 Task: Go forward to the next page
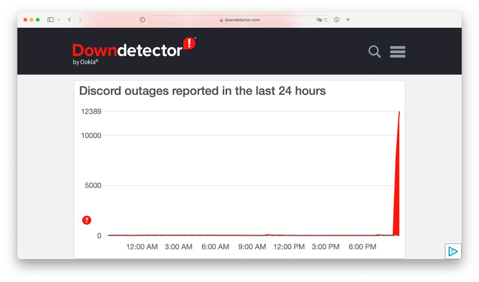click(80, 20)
